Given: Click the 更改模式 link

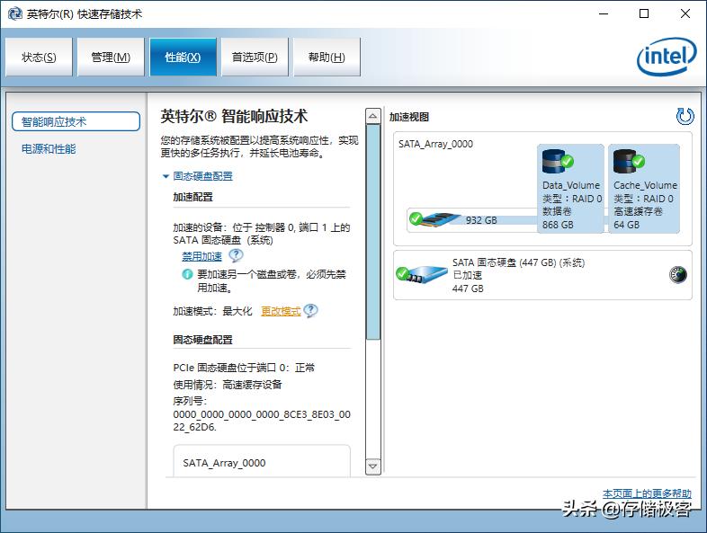Looking at the screenshot, I should tap(281, 311).
